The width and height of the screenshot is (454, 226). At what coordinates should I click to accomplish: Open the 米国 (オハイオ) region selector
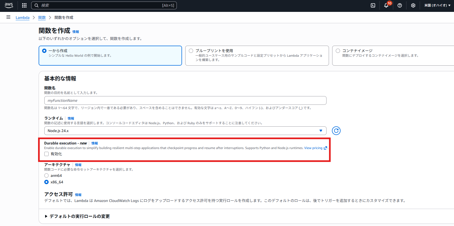pos(437,5)
